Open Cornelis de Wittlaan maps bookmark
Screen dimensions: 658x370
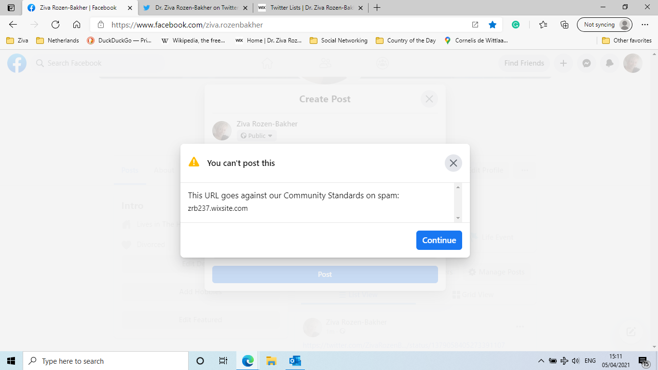point(476,41)
